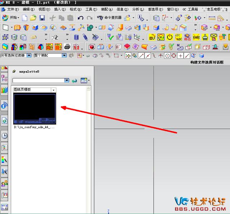Click the yellow power symbol icon

click(x=170, y=37)
